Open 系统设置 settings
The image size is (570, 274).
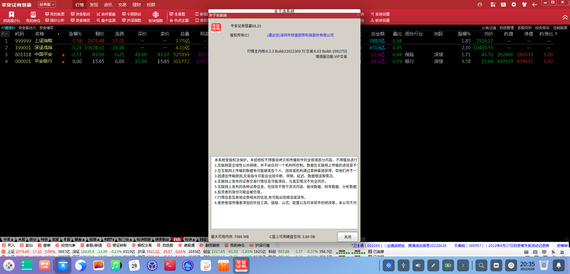tap(381, 14)
